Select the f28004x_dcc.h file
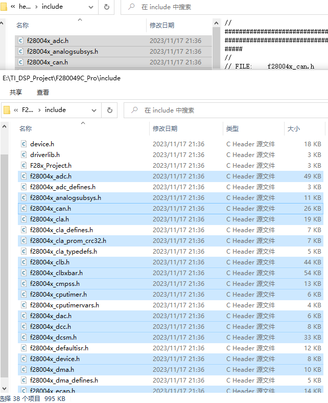 (171, 327)
